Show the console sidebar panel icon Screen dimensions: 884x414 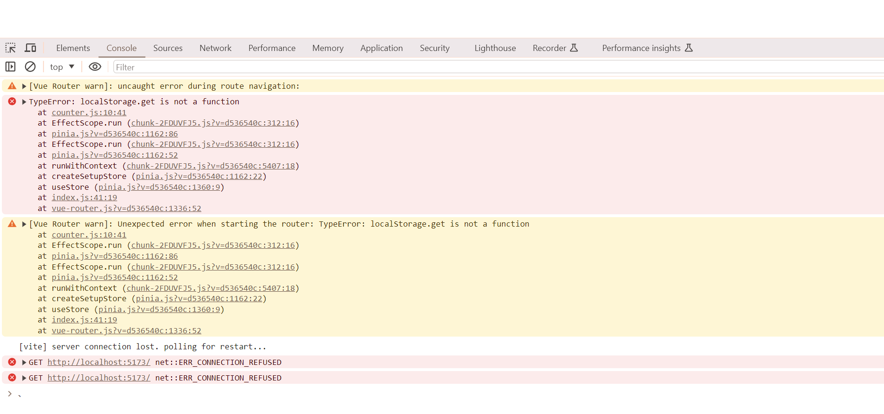click(10, 67)
